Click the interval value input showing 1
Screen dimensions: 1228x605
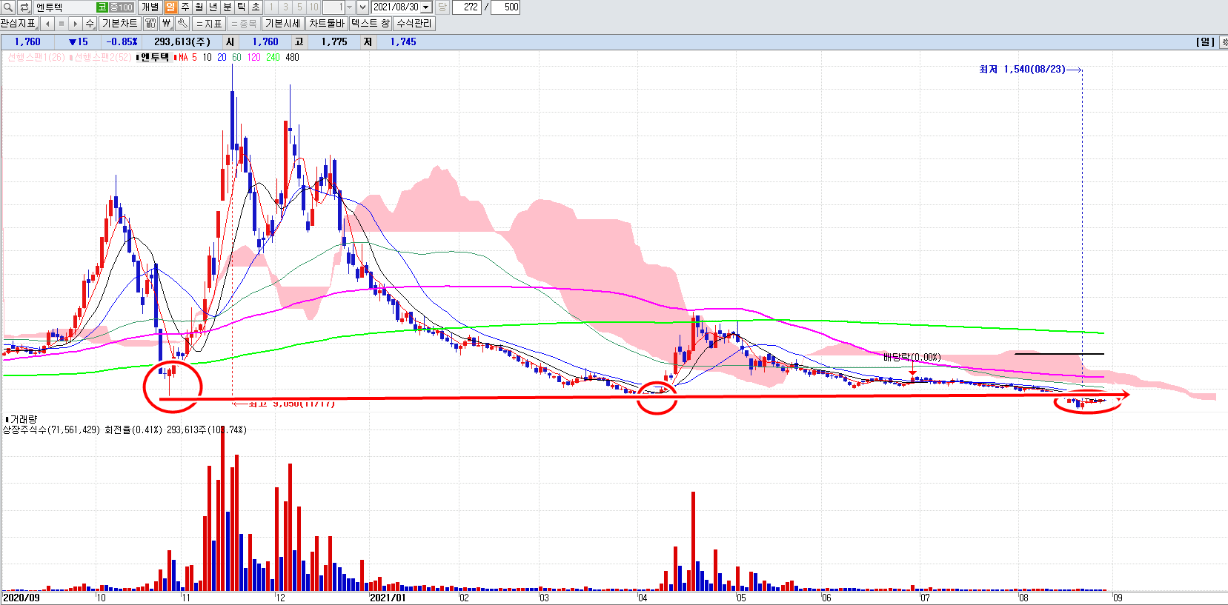click(333, 7)
